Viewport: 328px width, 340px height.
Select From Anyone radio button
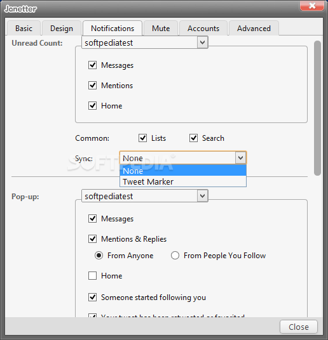point(99,256)
